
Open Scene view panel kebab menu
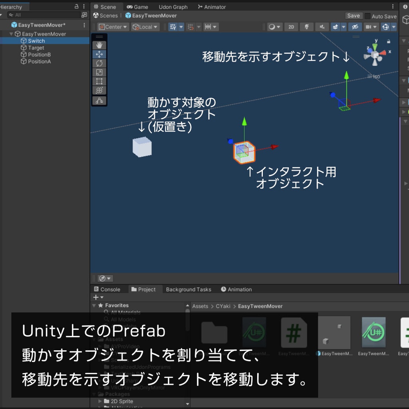click(x=393, y=6)
